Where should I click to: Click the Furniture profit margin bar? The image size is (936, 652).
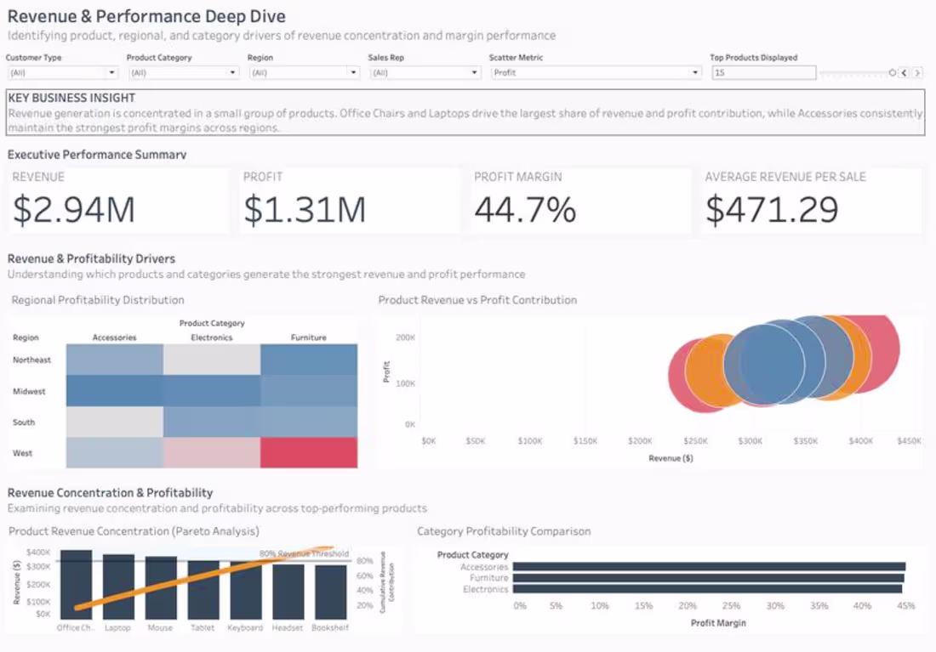(x=709, y=578)
